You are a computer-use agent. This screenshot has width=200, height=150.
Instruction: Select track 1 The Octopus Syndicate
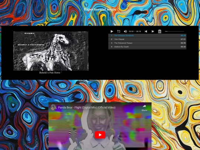[x=147, y=36]
